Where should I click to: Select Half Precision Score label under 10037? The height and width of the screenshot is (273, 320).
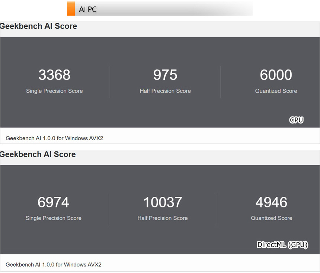(163, 218)
